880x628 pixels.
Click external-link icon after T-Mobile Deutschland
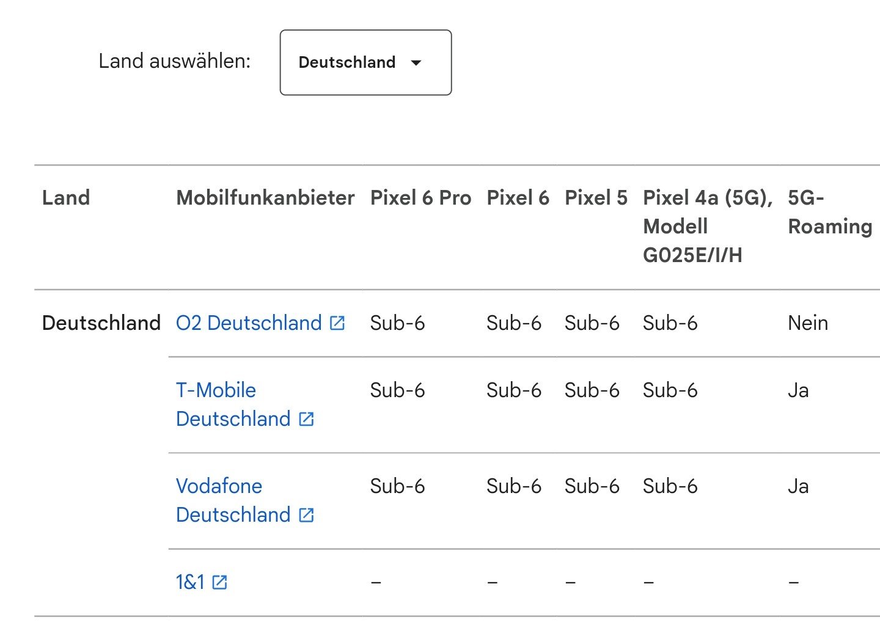point(306,419)
